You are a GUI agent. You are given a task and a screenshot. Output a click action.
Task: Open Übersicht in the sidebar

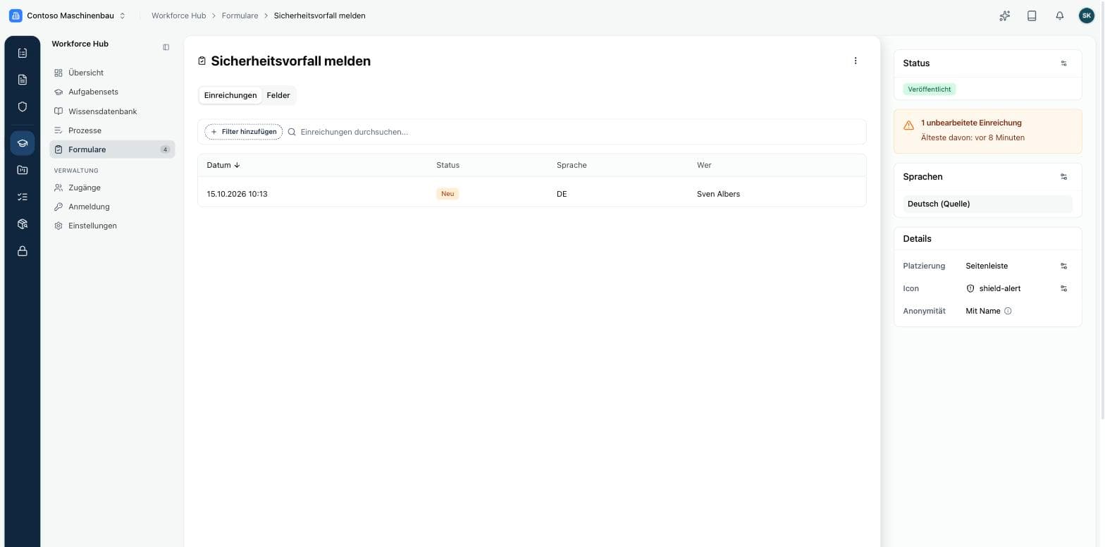[x=112, y=73]
